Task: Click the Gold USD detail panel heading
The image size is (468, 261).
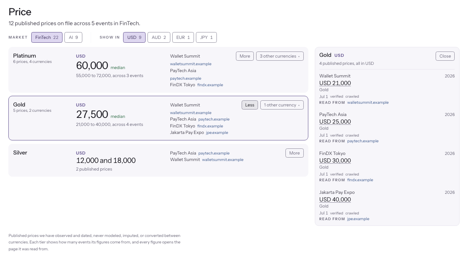Action: [x=332, y=55]
